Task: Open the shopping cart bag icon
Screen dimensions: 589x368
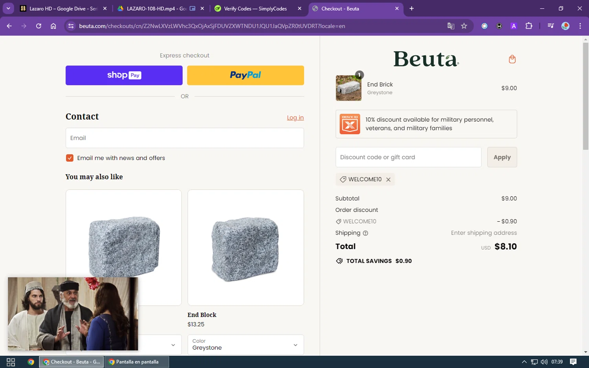Action: [512, 59]
